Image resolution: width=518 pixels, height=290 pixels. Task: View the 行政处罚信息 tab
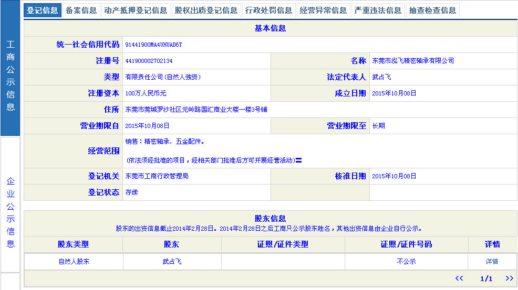point(268,10)
